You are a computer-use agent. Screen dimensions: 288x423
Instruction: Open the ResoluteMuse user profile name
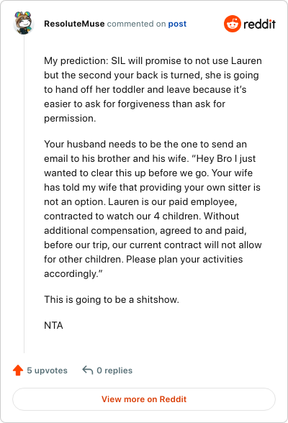[x=74, y=24]
